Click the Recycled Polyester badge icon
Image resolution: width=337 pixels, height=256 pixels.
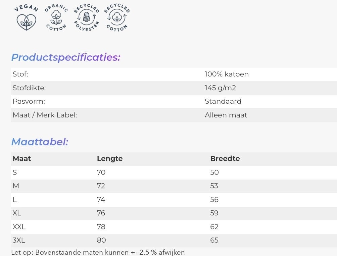[x=86, y=18]
